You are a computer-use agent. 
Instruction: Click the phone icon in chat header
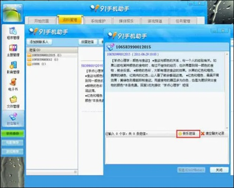point(110,47)
